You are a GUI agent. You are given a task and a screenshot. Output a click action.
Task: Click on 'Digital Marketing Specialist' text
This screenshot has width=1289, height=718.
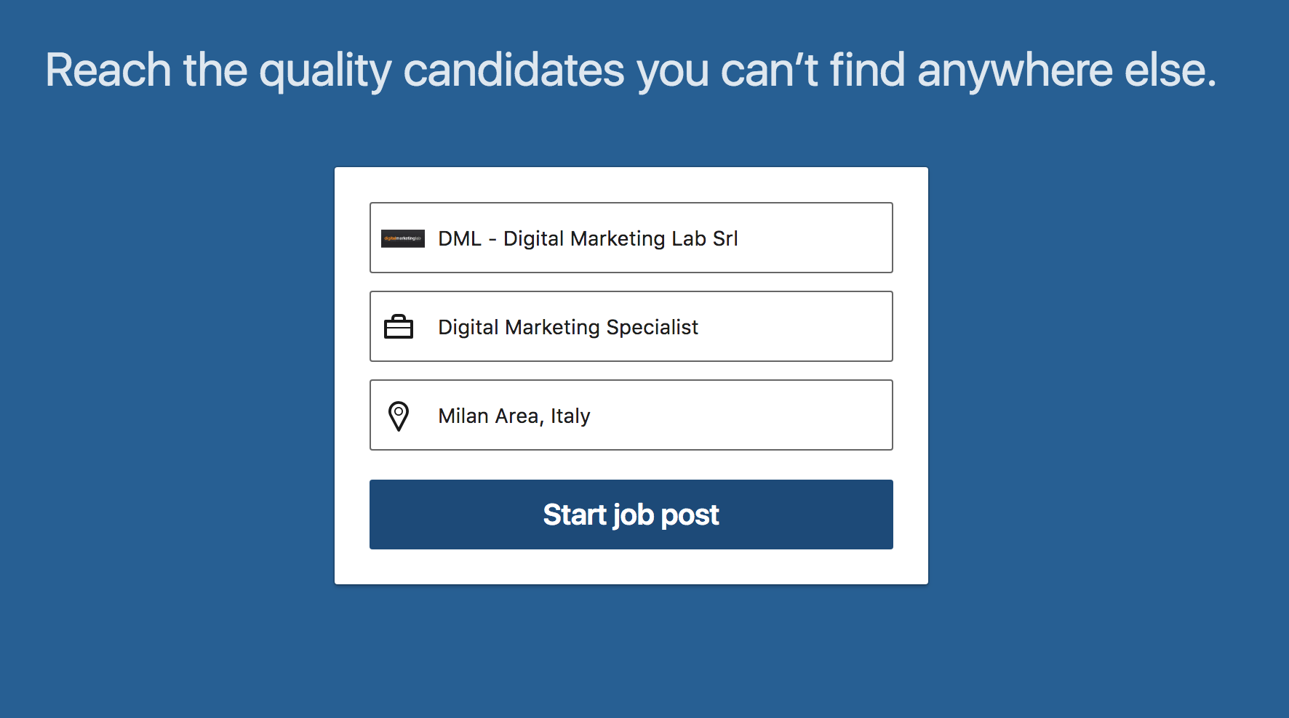568,328
